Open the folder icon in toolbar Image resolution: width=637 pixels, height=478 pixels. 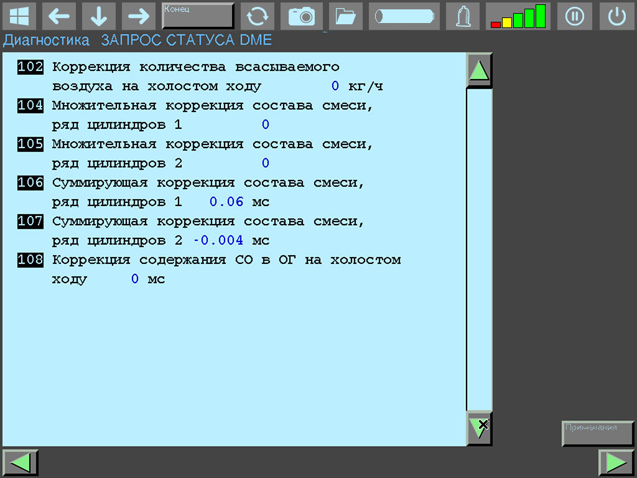[345, 16]
